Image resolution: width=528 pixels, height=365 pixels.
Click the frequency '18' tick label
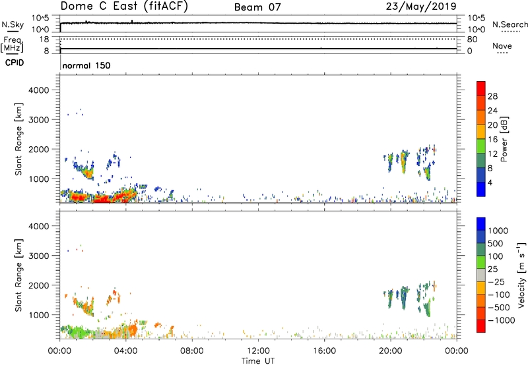click(44, 40)
